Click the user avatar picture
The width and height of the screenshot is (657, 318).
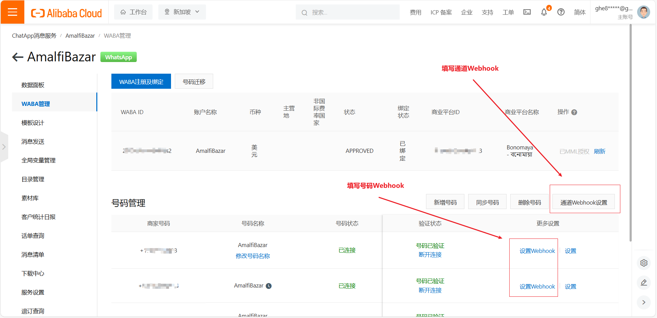(x=643, y=12)
